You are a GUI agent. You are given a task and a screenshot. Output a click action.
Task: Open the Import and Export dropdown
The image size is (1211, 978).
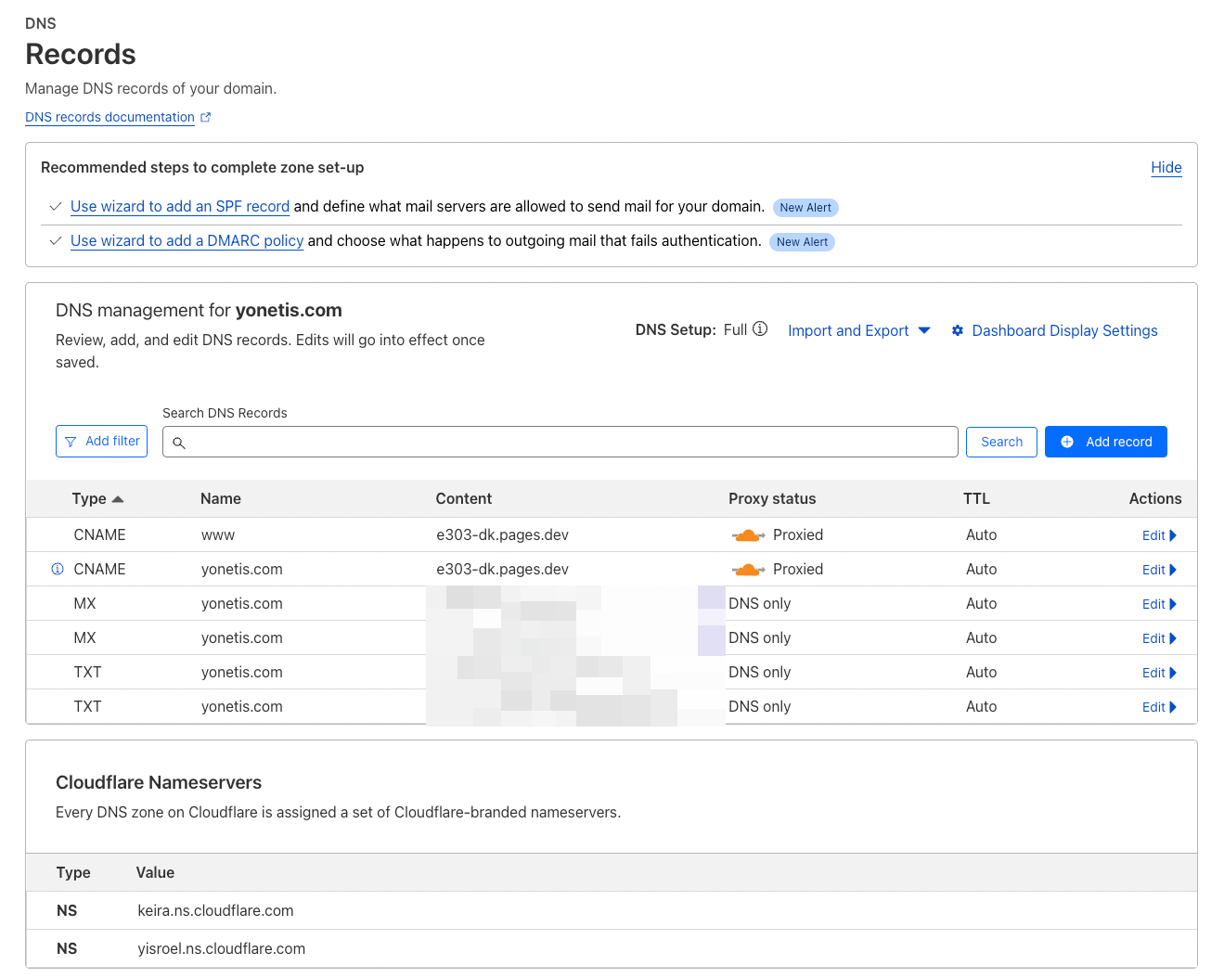(x=858, y=330)
